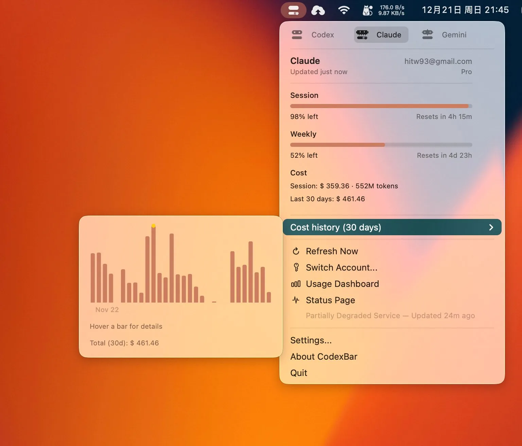The width and height of the screenshot is (522, 446).
Task: Click the tallest bar with yellow dot
Action: [154, 265]
